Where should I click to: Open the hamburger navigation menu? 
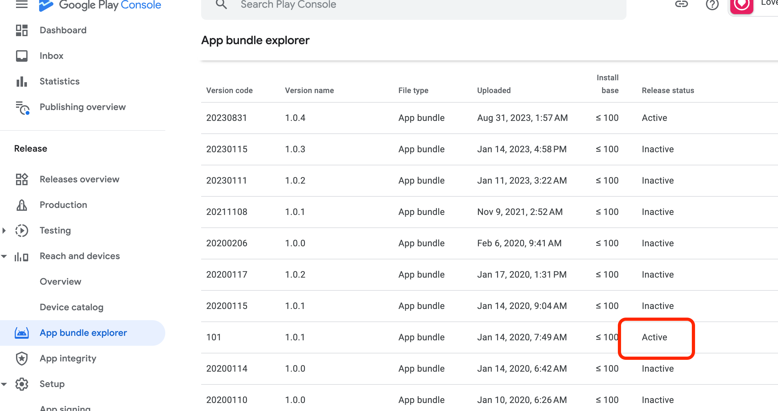tap(22, 4)
